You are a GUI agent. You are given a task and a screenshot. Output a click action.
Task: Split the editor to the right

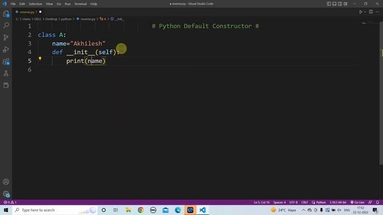click(x=371, y=12)
